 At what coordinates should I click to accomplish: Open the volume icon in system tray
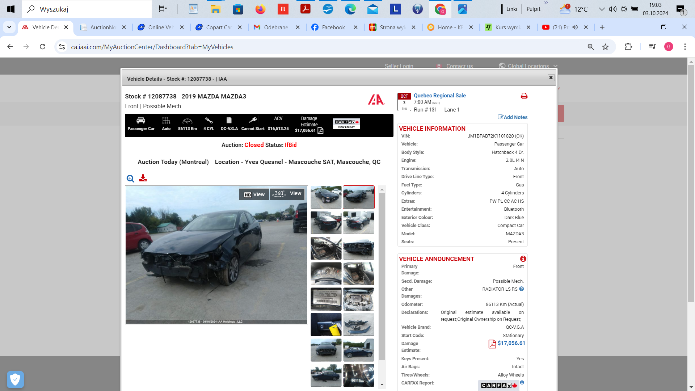click(x=612, y=9)
